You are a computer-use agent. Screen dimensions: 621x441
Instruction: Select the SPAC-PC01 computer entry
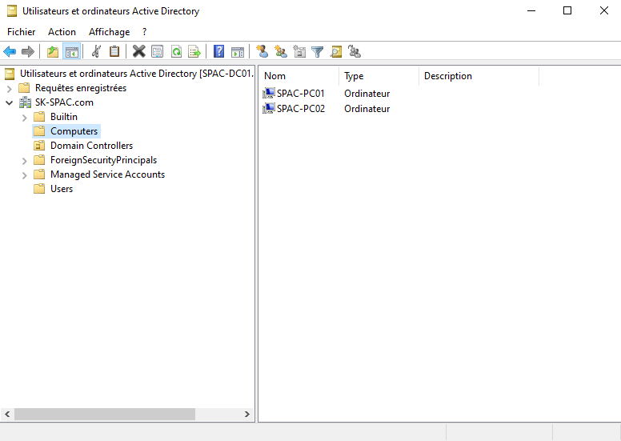point(300,94)
